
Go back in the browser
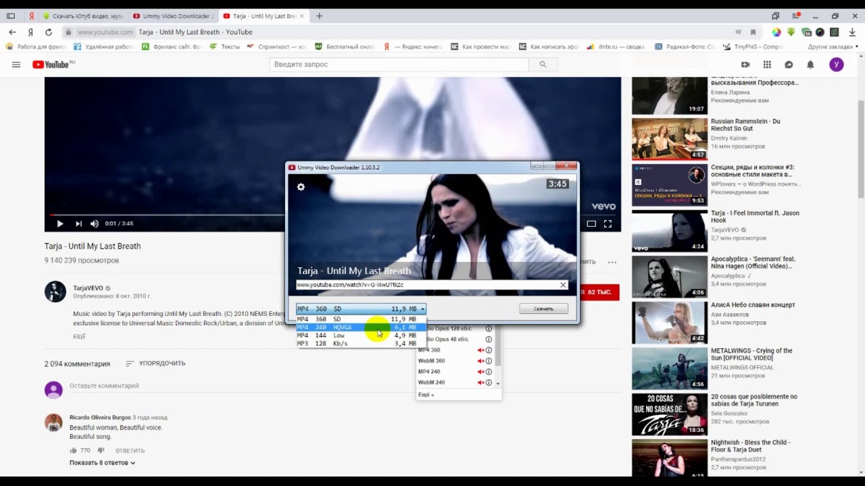[x=12, y=32]
